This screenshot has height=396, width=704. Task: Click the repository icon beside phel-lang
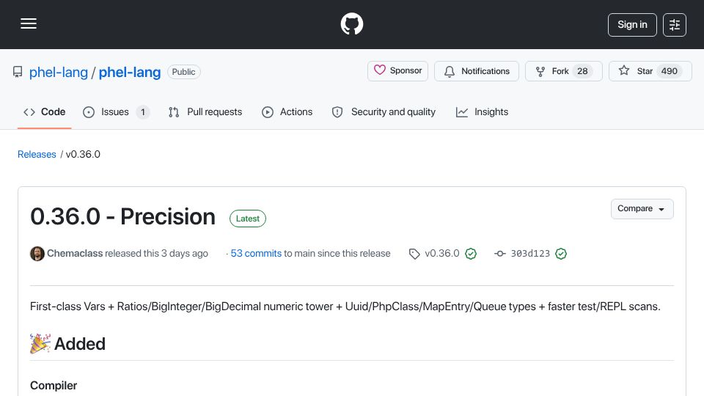pos(18,72)
